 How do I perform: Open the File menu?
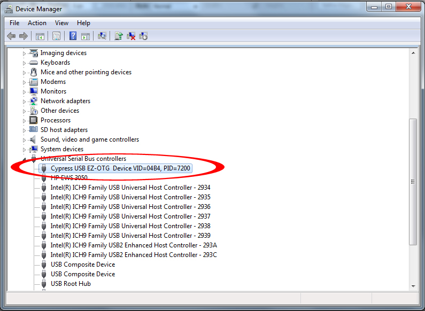tap(14, 23)
